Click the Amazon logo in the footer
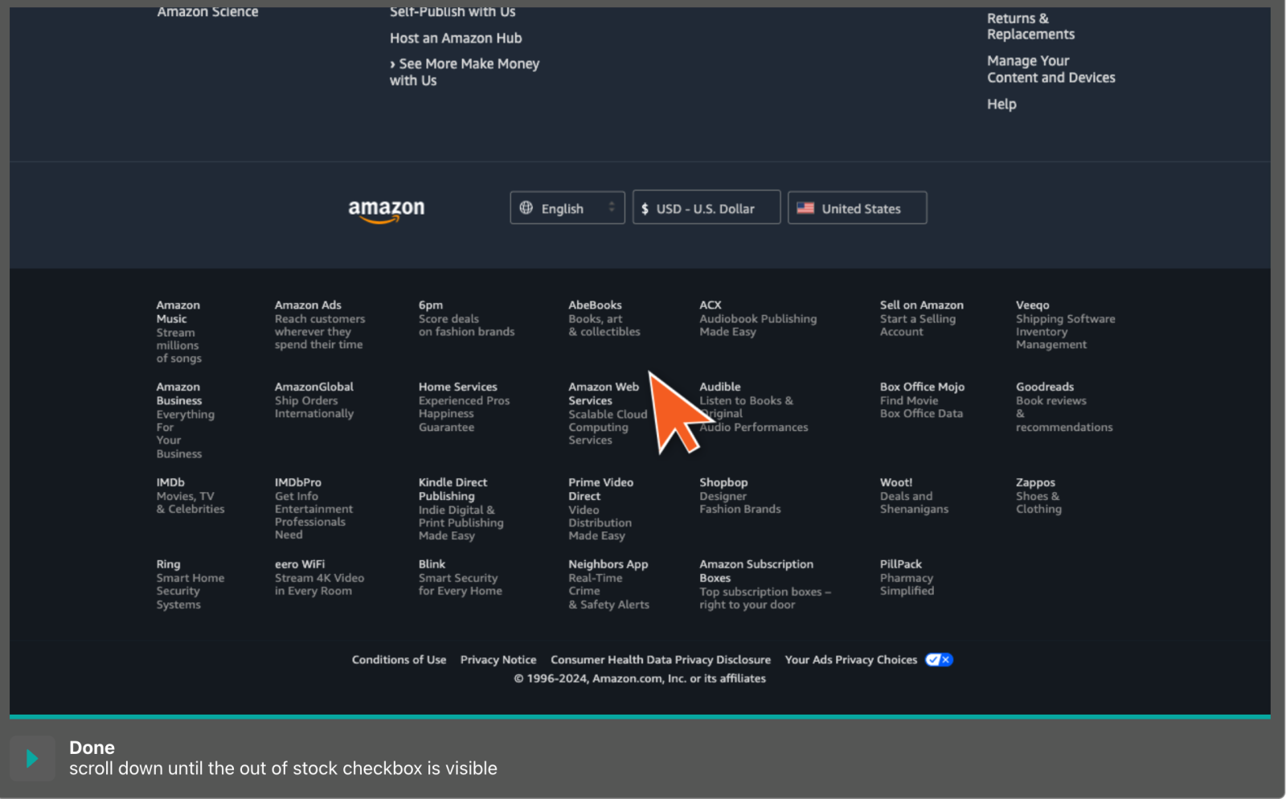Viewport: 1286px width, 799px height. 386,211
